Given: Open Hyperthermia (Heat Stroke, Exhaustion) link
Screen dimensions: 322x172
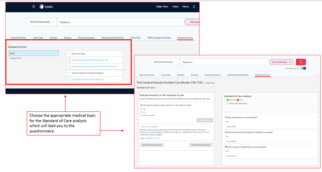Looking at the screenshot, I should point(88,79).
